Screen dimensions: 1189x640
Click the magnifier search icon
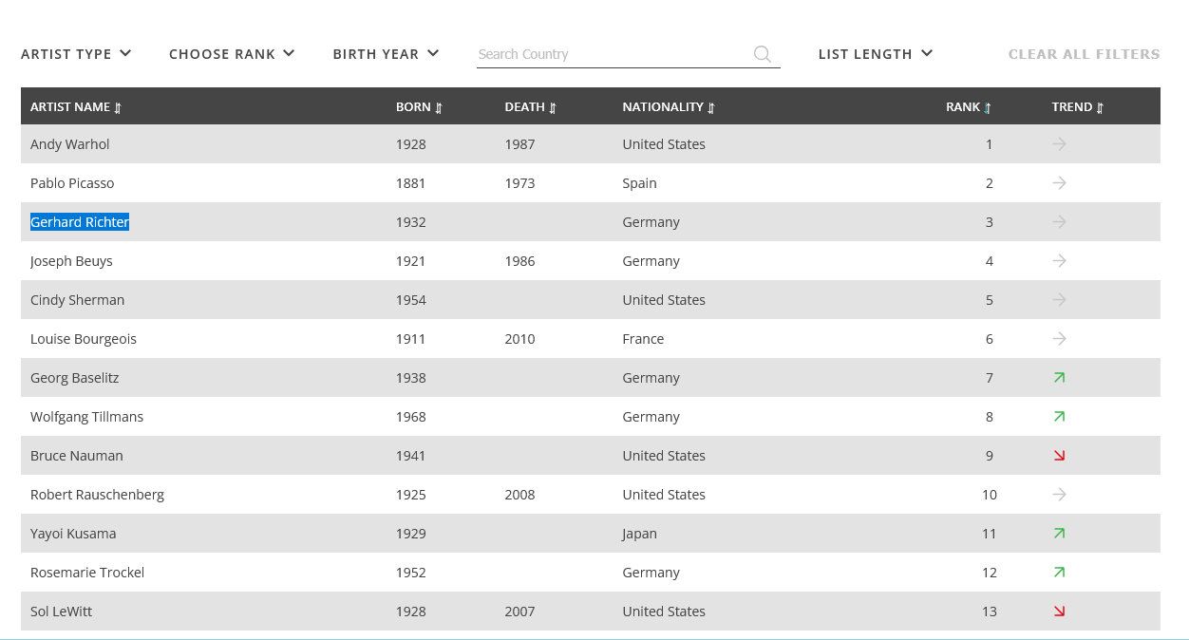click(x=763, y=54)
